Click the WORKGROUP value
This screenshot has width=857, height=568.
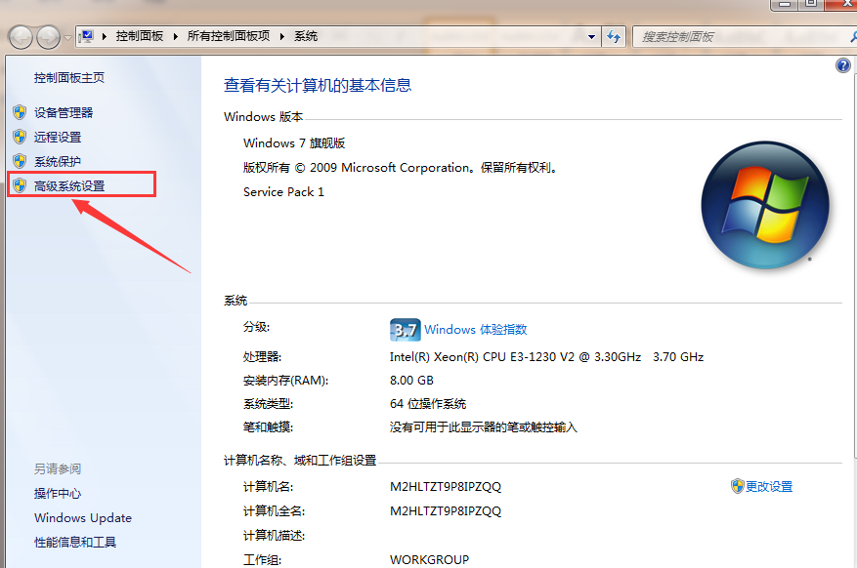point(430,560)
